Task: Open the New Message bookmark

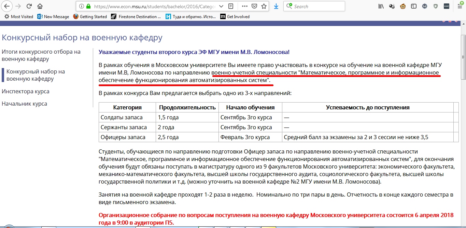Action: pos(53,16)
